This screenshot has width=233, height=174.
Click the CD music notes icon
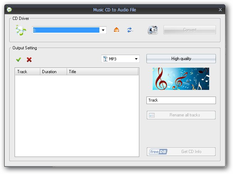[21, 30]
